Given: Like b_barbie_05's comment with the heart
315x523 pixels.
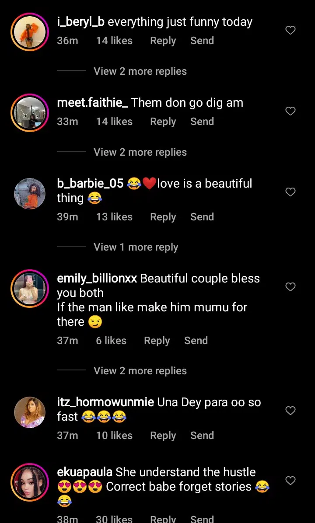Looking at the screenshot, I should click(290, 192).
